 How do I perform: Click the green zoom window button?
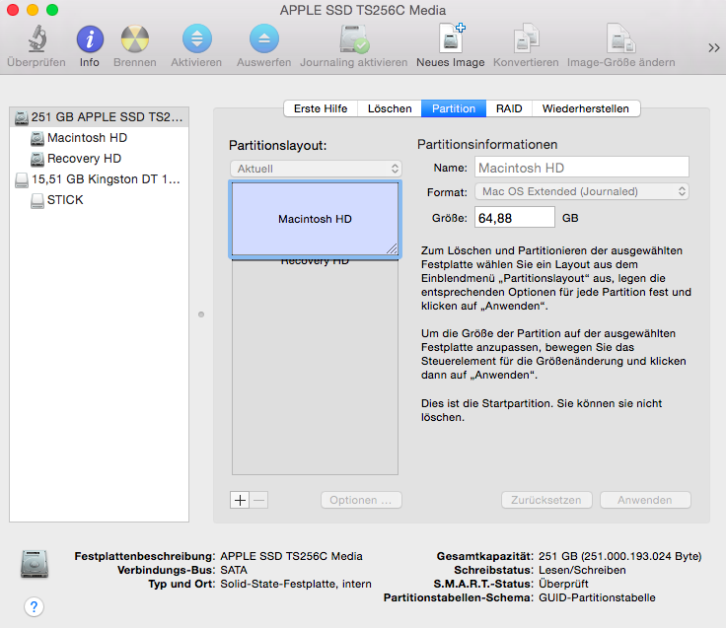click(x=52, y=10)
